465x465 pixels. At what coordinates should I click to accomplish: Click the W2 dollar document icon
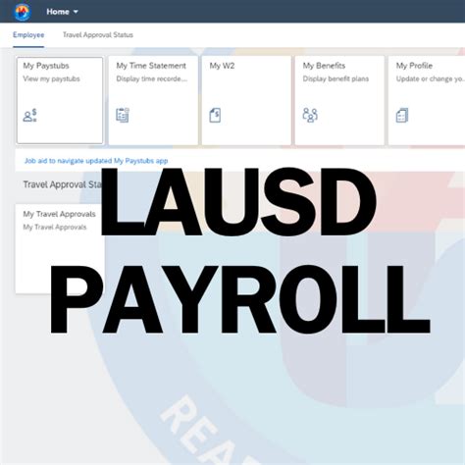(x=215, y=116)
